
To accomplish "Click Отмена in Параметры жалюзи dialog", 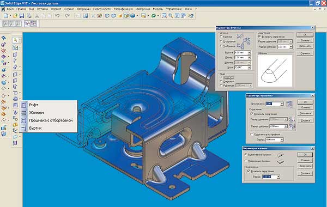I will (305, 160).
